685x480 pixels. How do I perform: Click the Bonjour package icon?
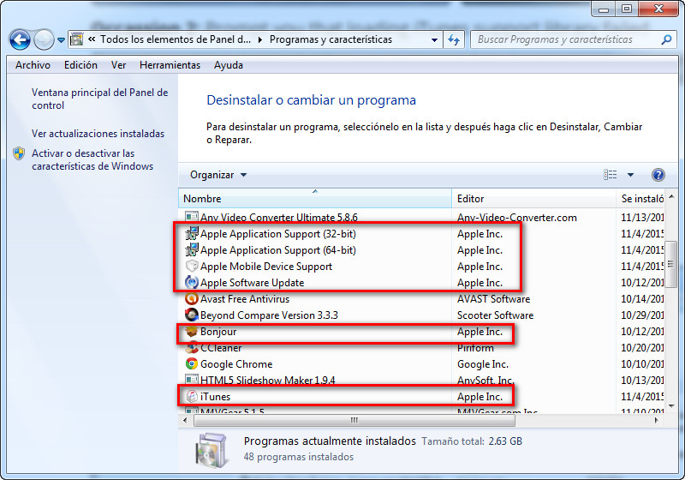[191, 332]
